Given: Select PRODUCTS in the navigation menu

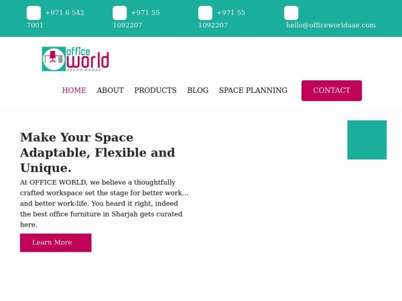Looking at the screenshot, I should 155,90.
